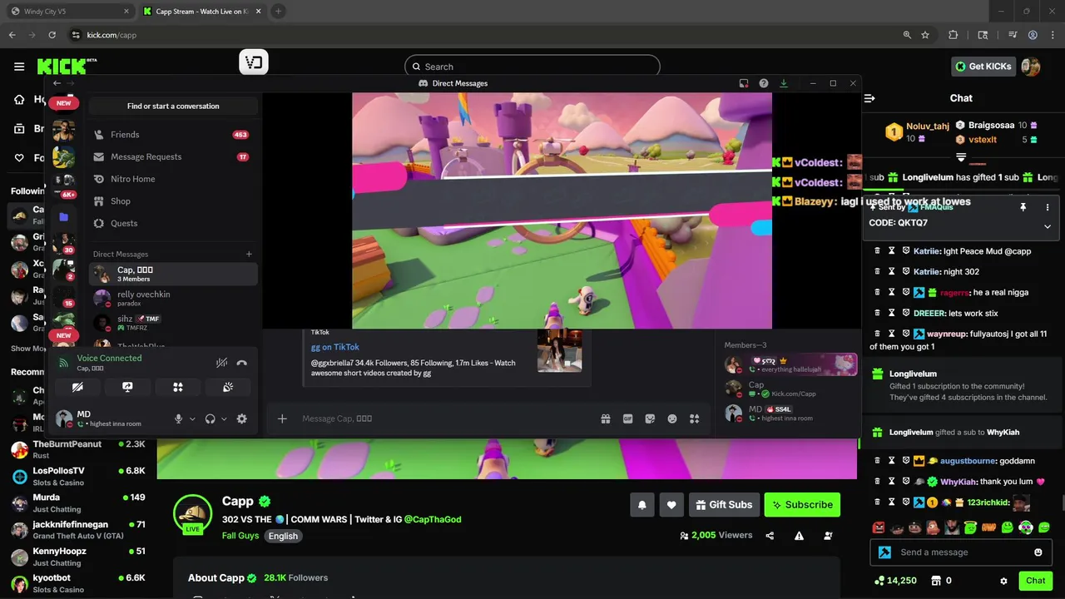The width and height of the screenshot is (1065, 599).
Task: Click the Message Cap input field
Action: pyautogui.click(x=445, y=418)
